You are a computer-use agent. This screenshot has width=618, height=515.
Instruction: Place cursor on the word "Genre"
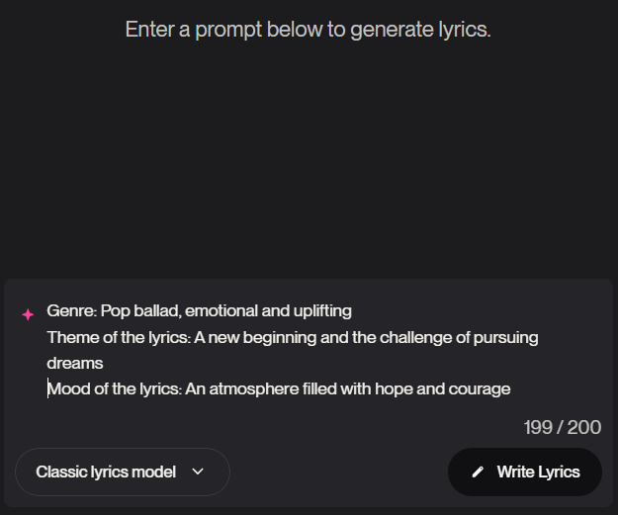point(69,311)
